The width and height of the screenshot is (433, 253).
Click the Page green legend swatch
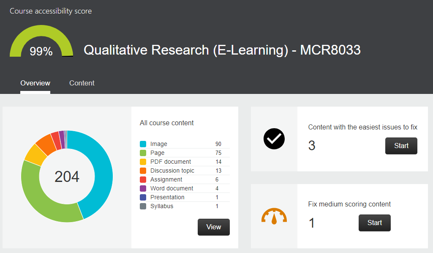click(x=143, y=153)
